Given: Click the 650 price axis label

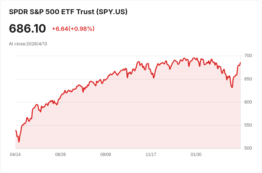Looking at the screenshot, I should (248, 79).
